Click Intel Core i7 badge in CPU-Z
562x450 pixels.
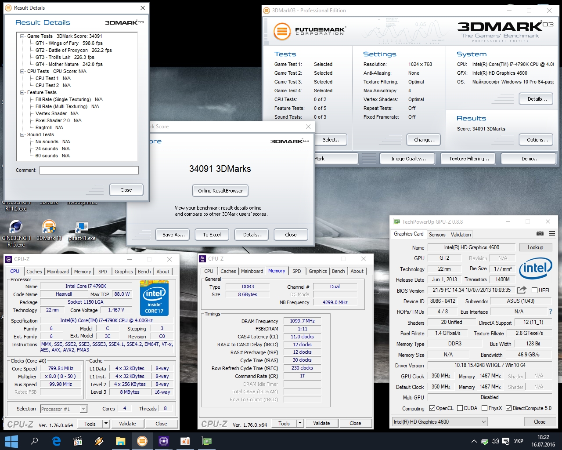coord(154,298)
